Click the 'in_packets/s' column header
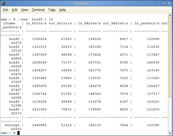The height and width of the screenshot is (136, 173). tap(147, 23)
